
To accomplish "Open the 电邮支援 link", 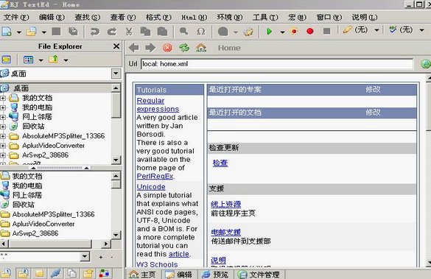I will (x=225, y=233).
